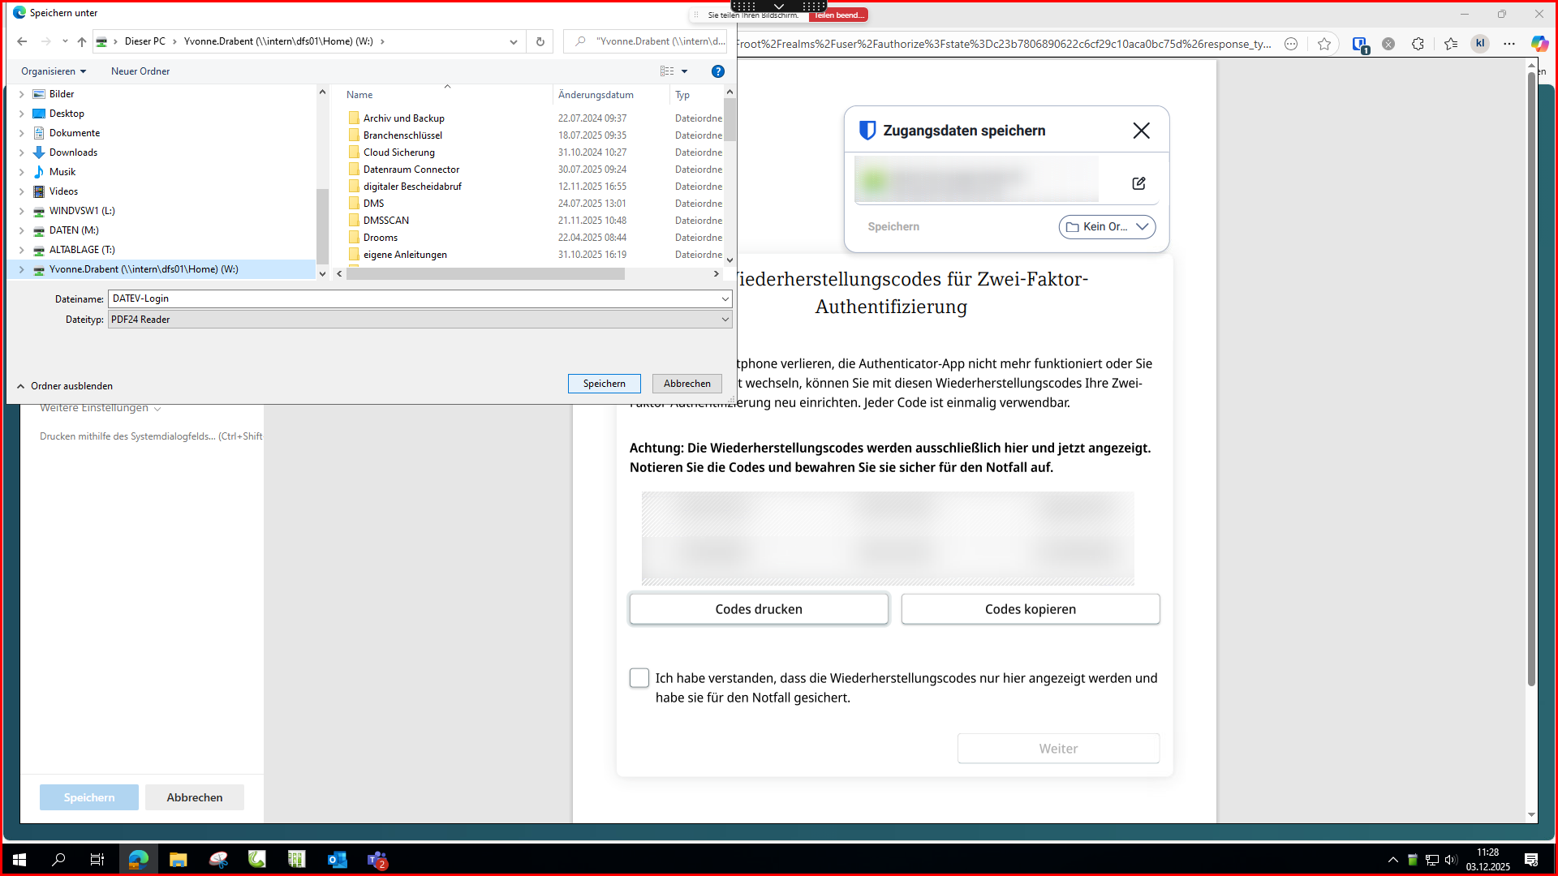This screenshot has width=1558, height=876.
Task: Click Neuer Ordner in dialog toolbar
Action: point(140,71)
